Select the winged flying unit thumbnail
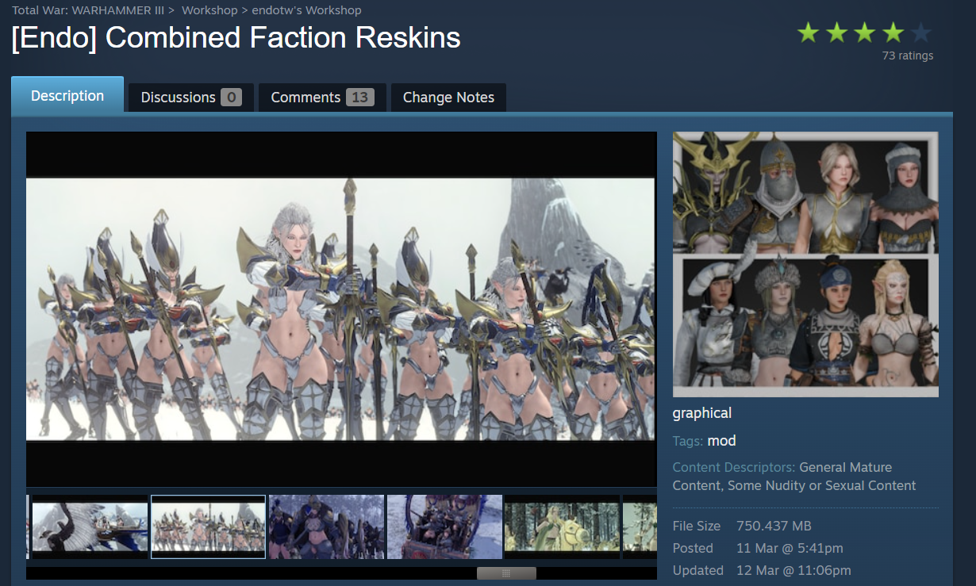Viewport: 976px width, 586px height. click(90, 527)
